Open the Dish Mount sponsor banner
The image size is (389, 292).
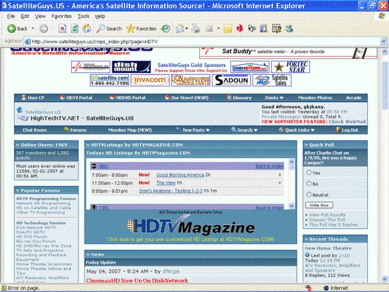point(131,67)
